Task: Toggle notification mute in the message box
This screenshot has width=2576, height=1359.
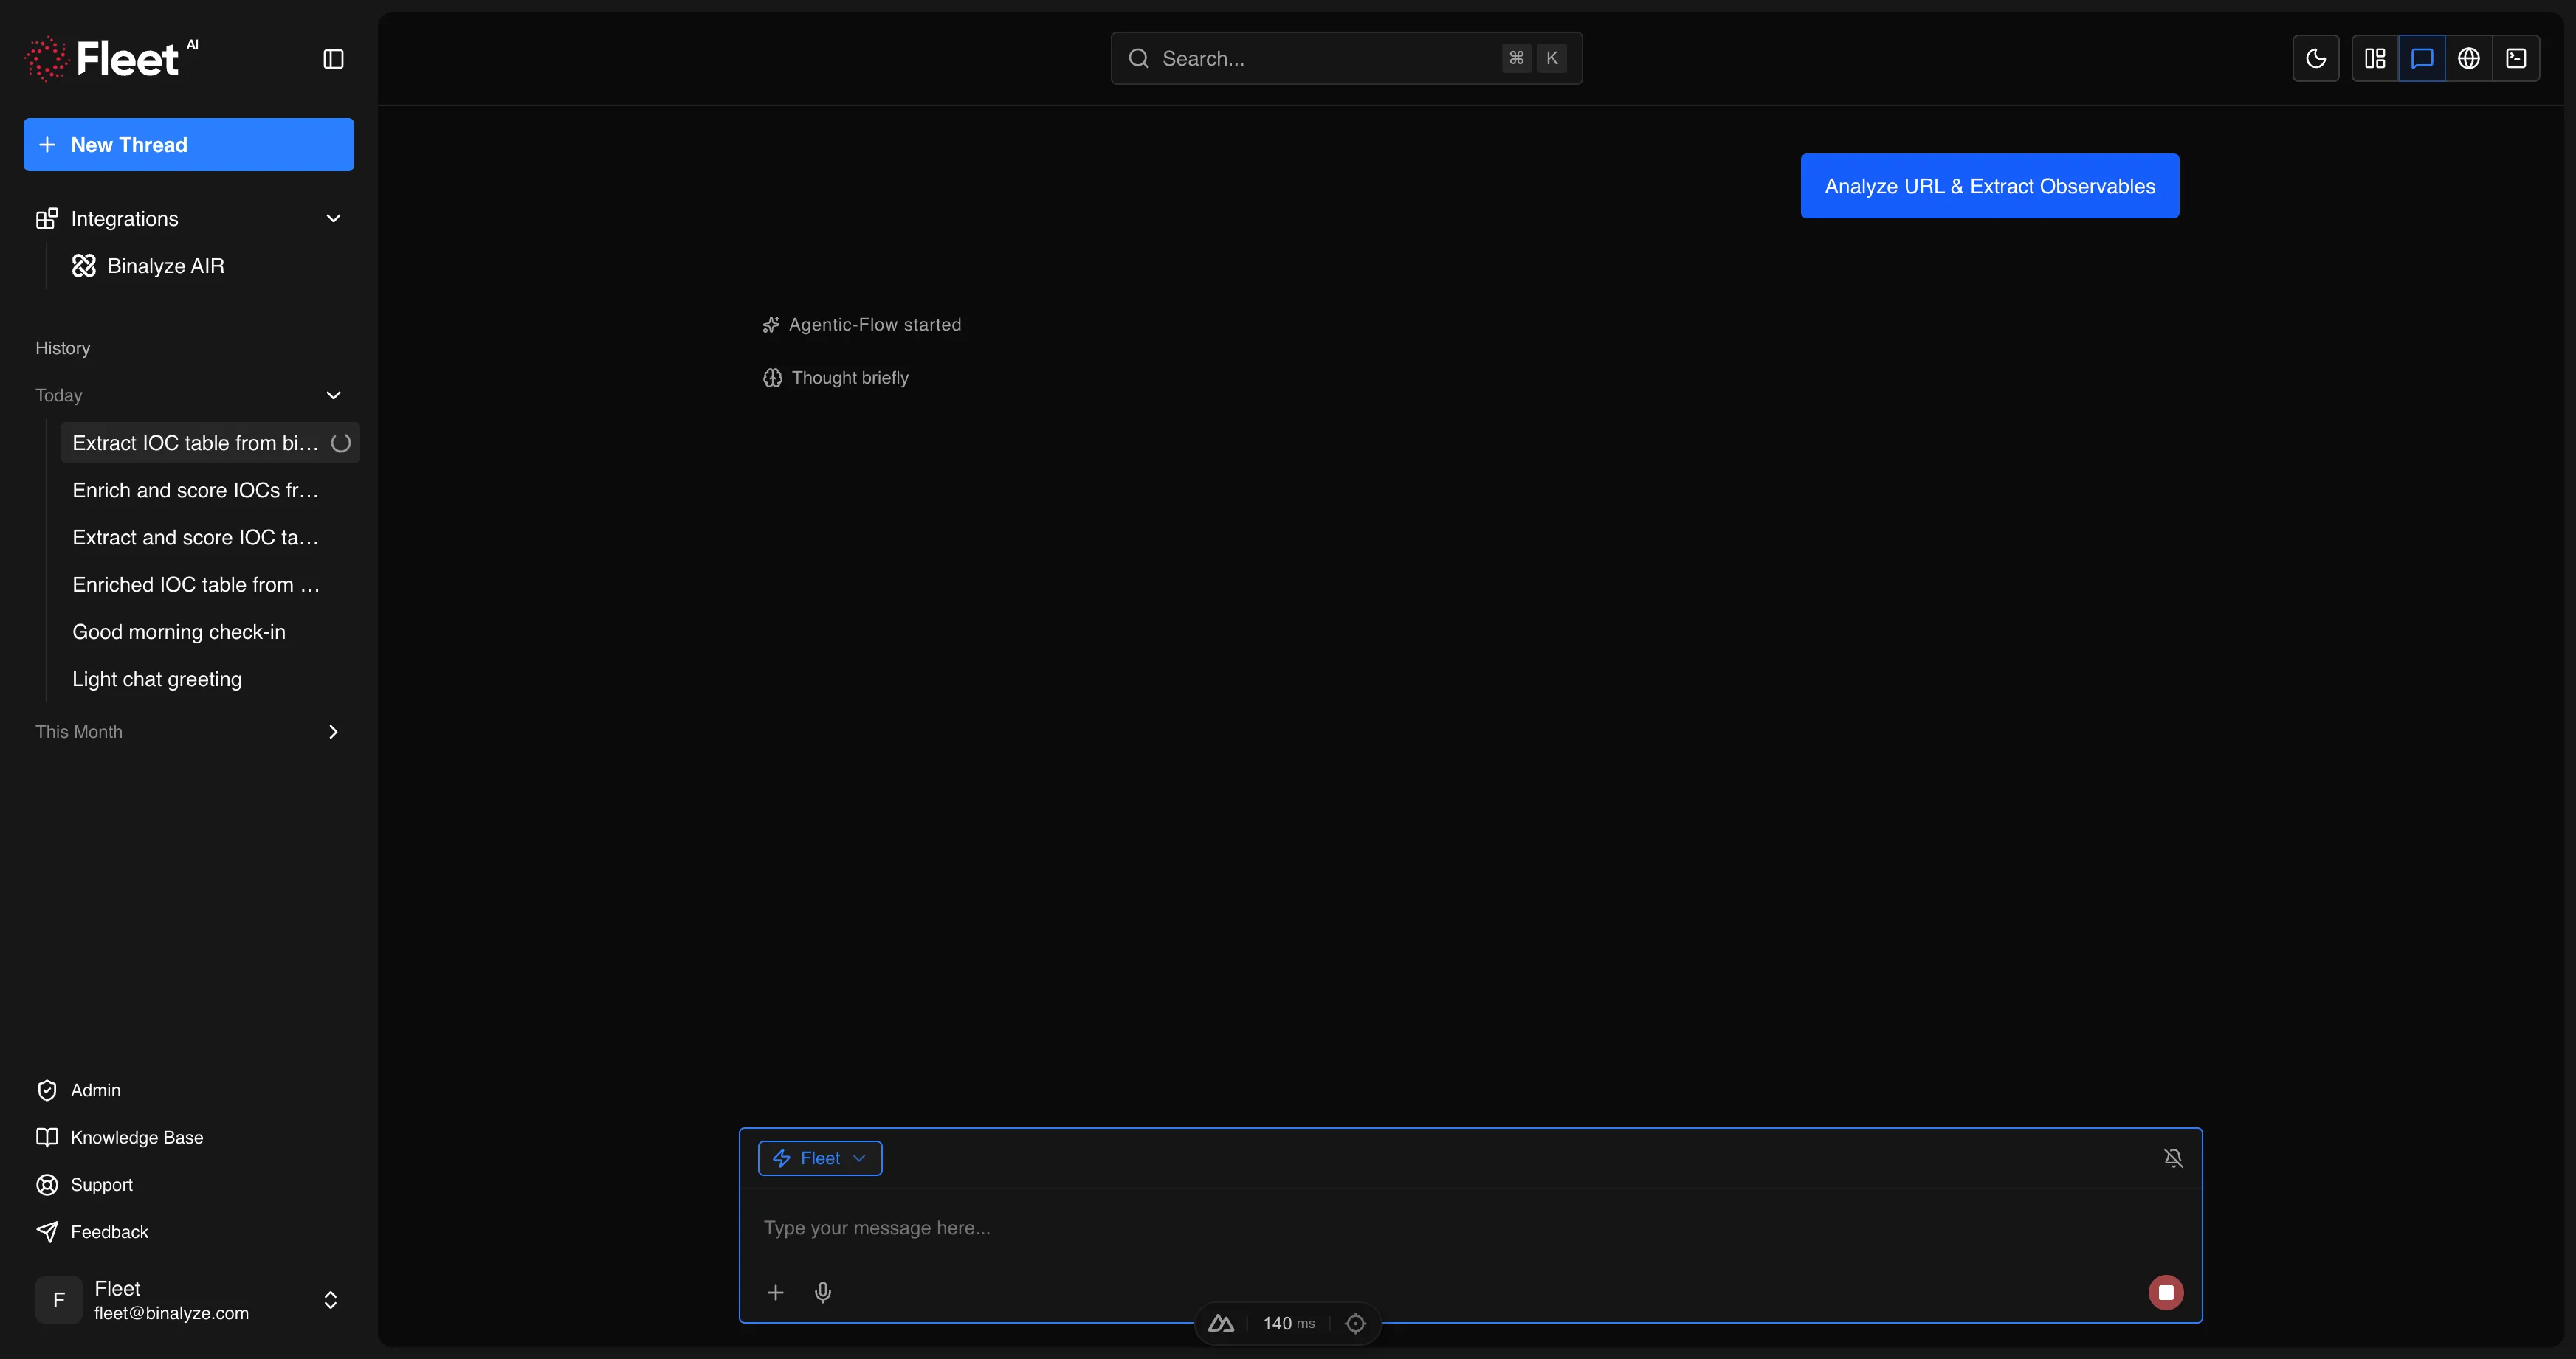Action: [2173, 1157]
